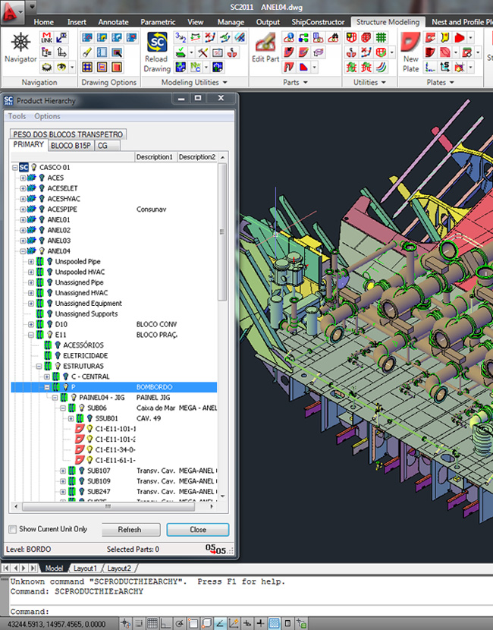
Task: Enable Show Current Unit Only checkbox
Action: click(x=12, y=529)
